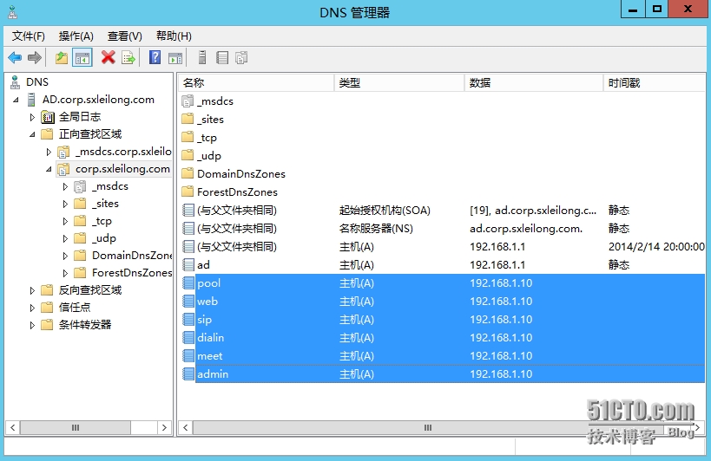711x461 pixels.
Task: Click the multiple records toolbar icon
Action: tap(241, 57)
